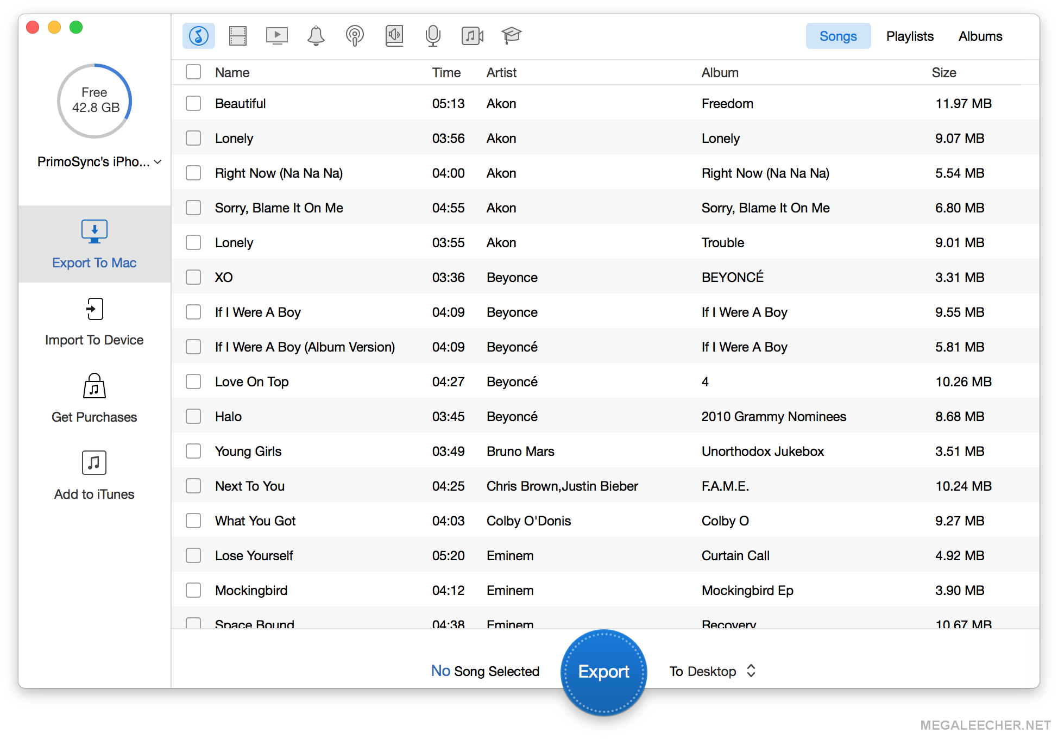Click the blue Export button
The image size is (1058, 739).
(603, 672)
